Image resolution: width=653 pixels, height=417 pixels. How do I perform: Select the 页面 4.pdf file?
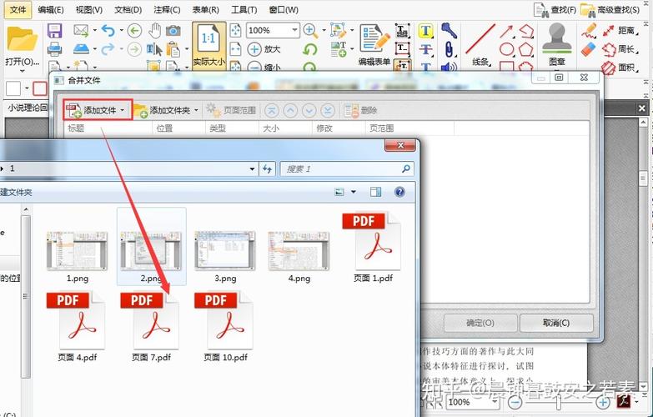(77, 328)
